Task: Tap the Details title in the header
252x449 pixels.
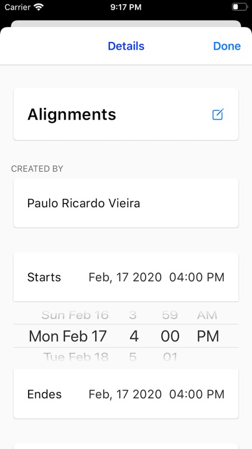Action: click(x=126, y=46)
